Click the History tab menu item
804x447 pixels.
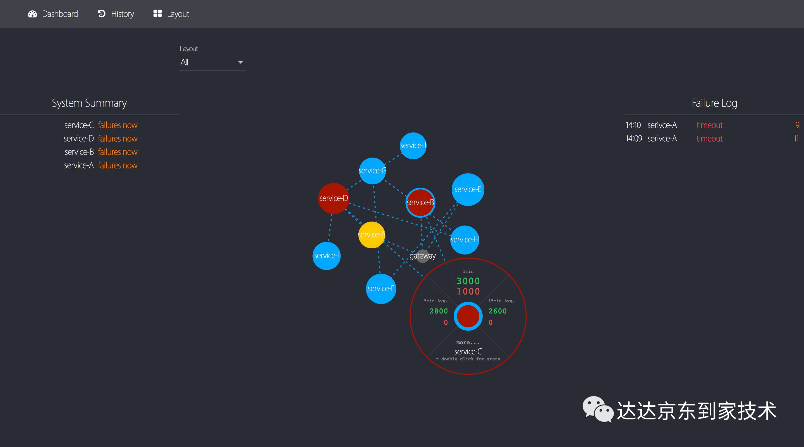[x=115, y=13]
